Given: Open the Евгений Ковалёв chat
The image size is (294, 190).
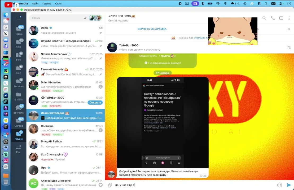Looking at the screenshot, I should point(66,72).
